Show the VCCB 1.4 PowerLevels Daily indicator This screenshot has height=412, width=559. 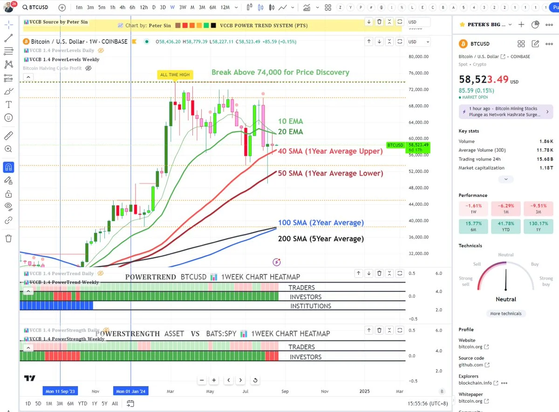[x=101, y=50]
